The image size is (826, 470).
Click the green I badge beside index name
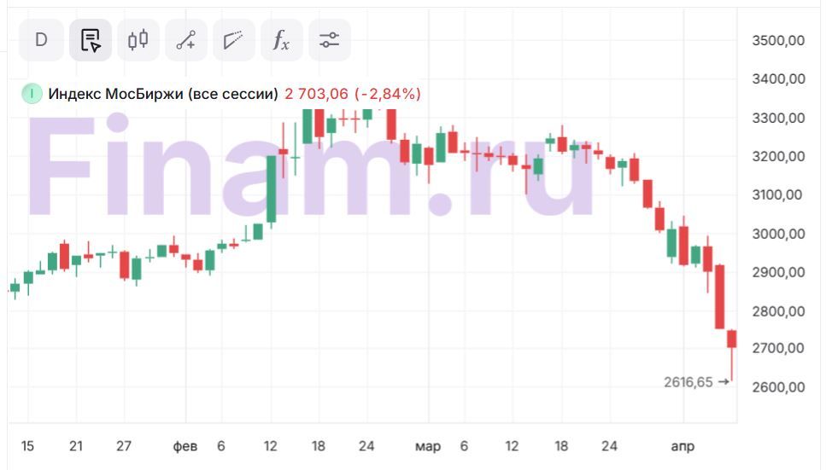[x=32, y=94]
